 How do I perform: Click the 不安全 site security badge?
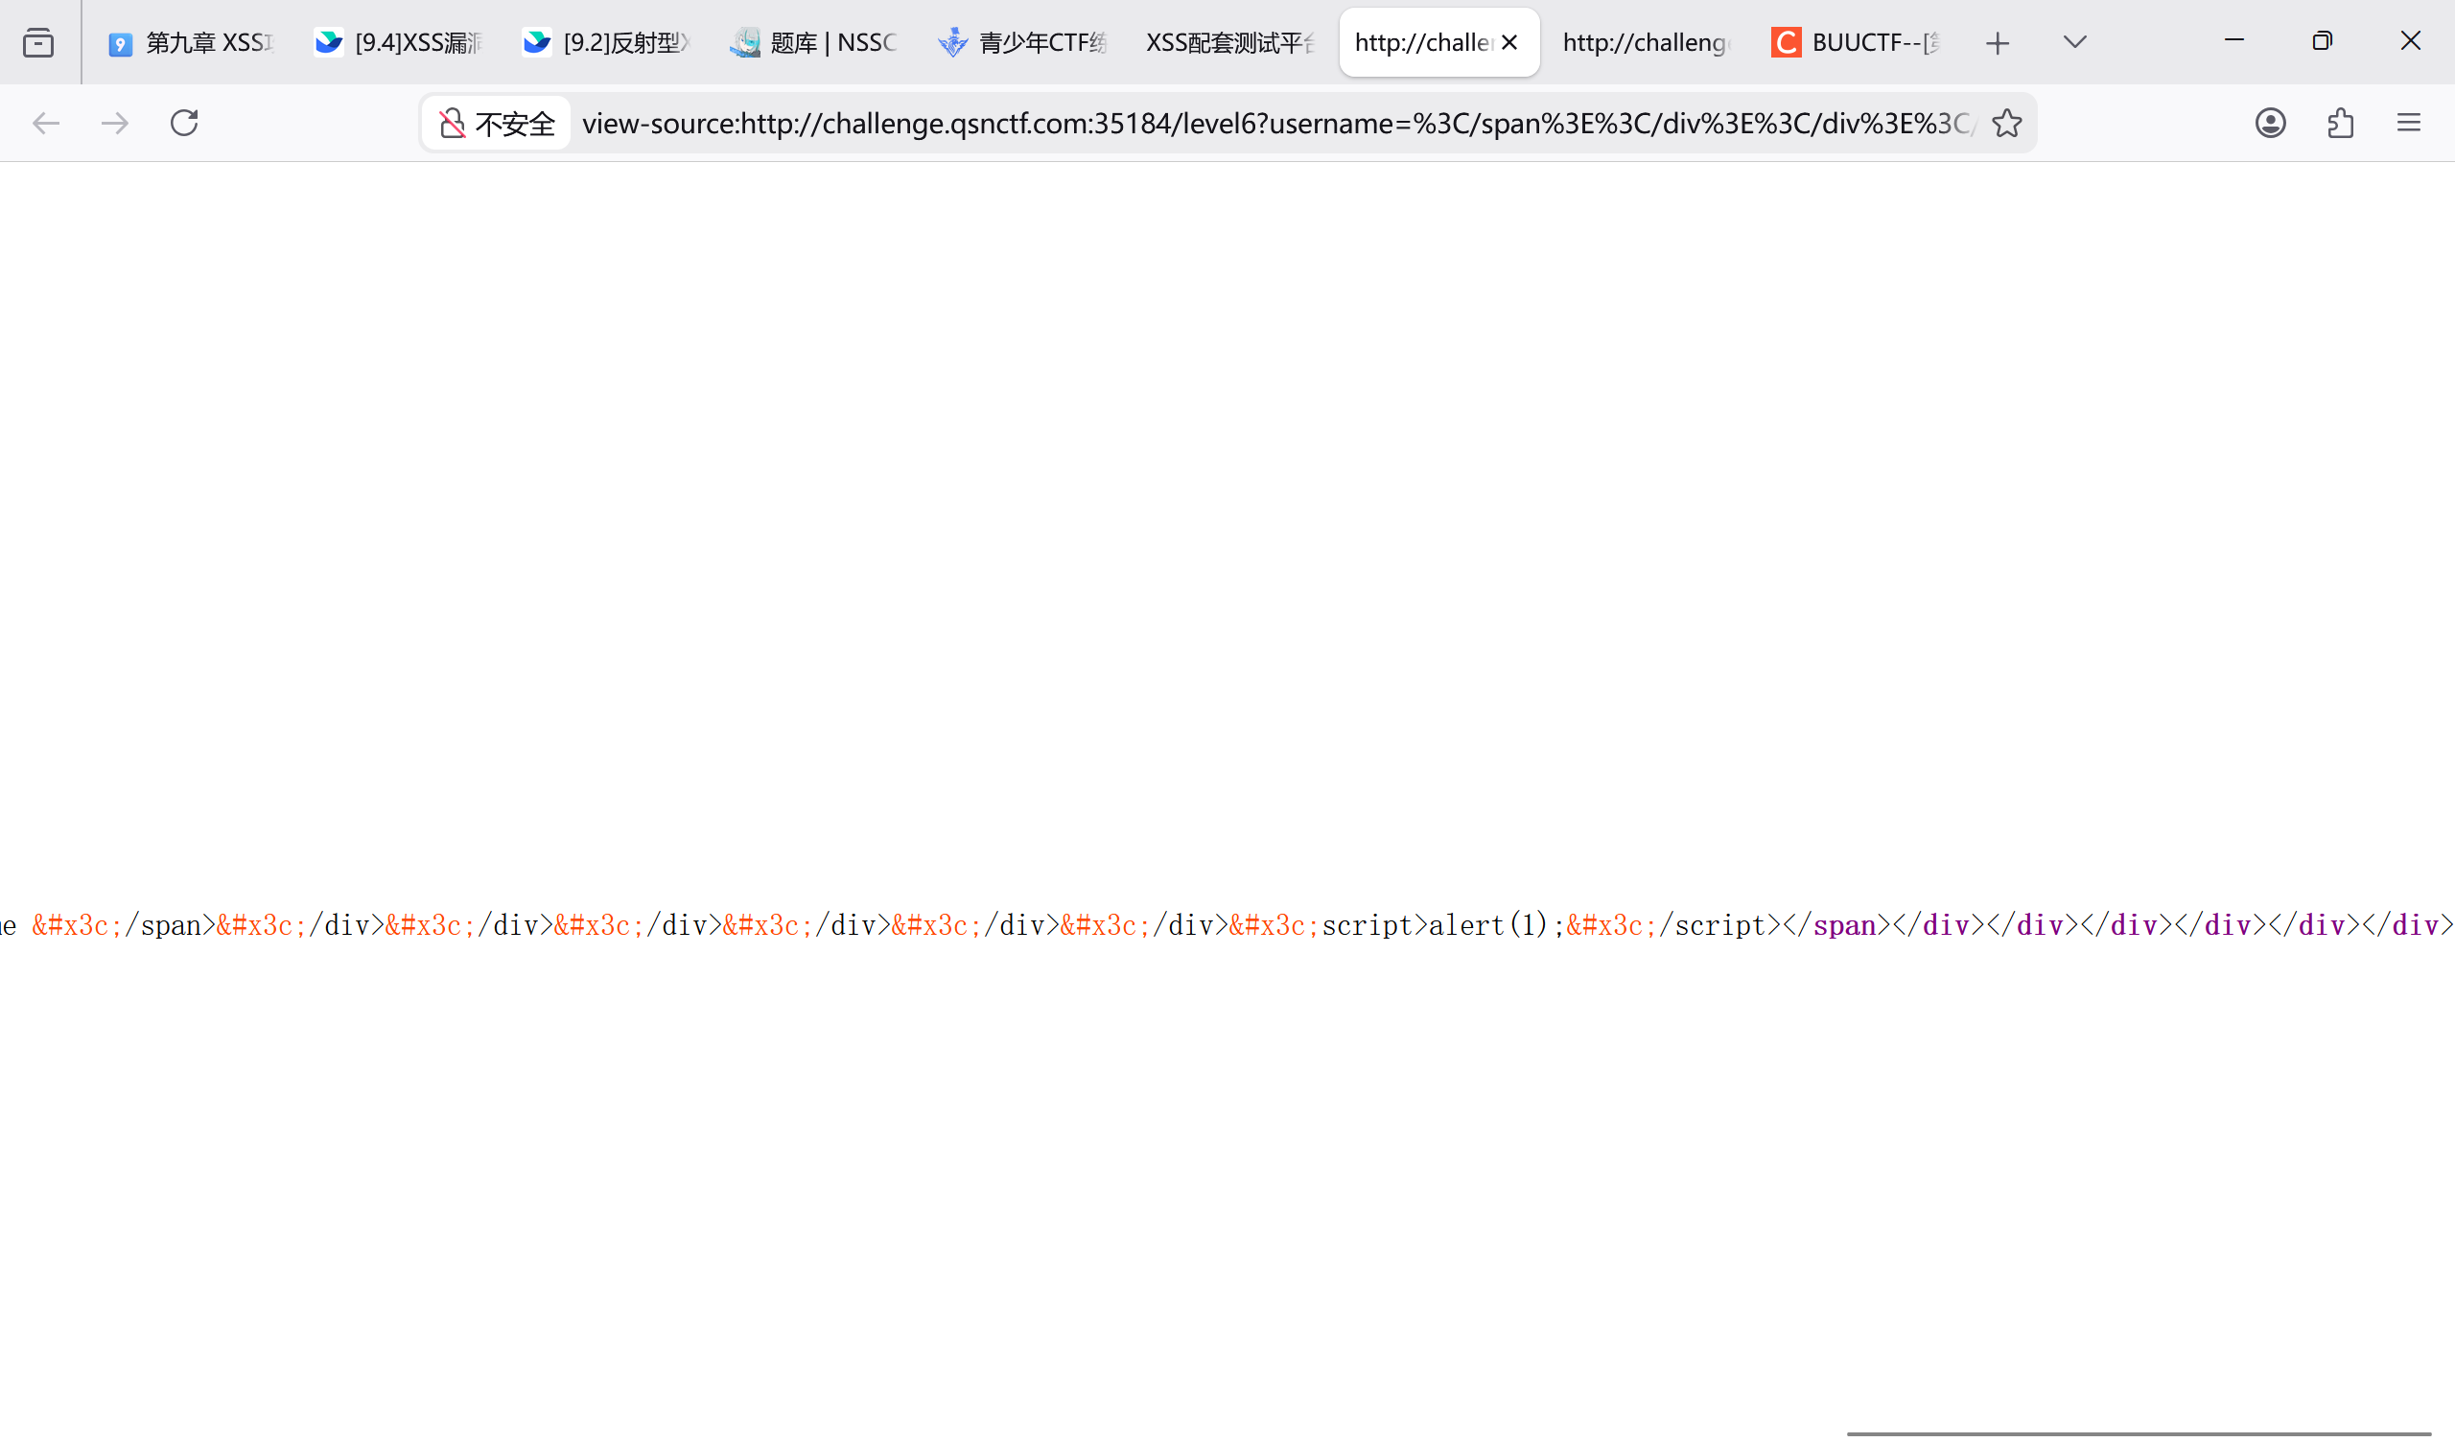497,123
